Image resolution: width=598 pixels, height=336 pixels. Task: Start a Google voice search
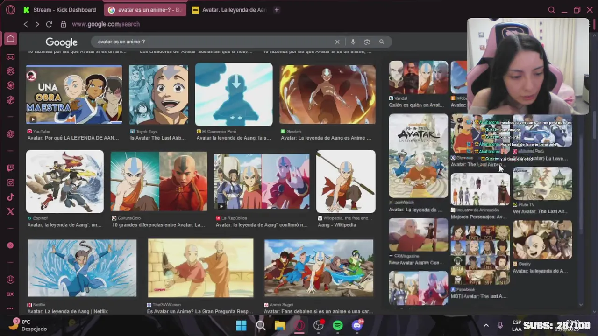[353, 42]
